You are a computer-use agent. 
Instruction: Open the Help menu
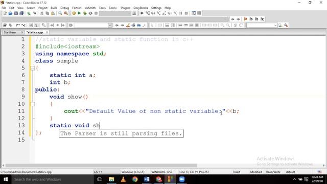(168, 8)
